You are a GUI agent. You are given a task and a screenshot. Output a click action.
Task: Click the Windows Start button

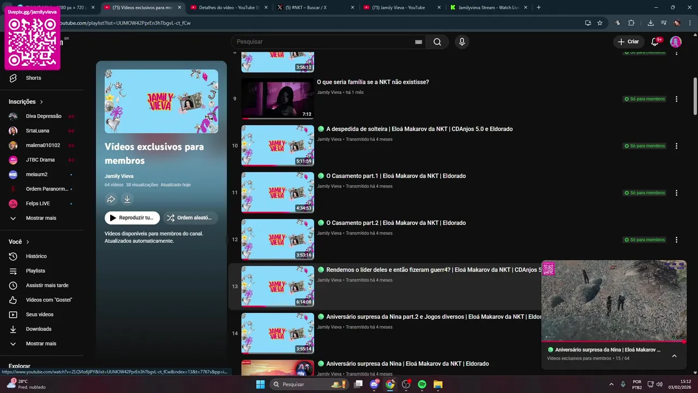260,384
